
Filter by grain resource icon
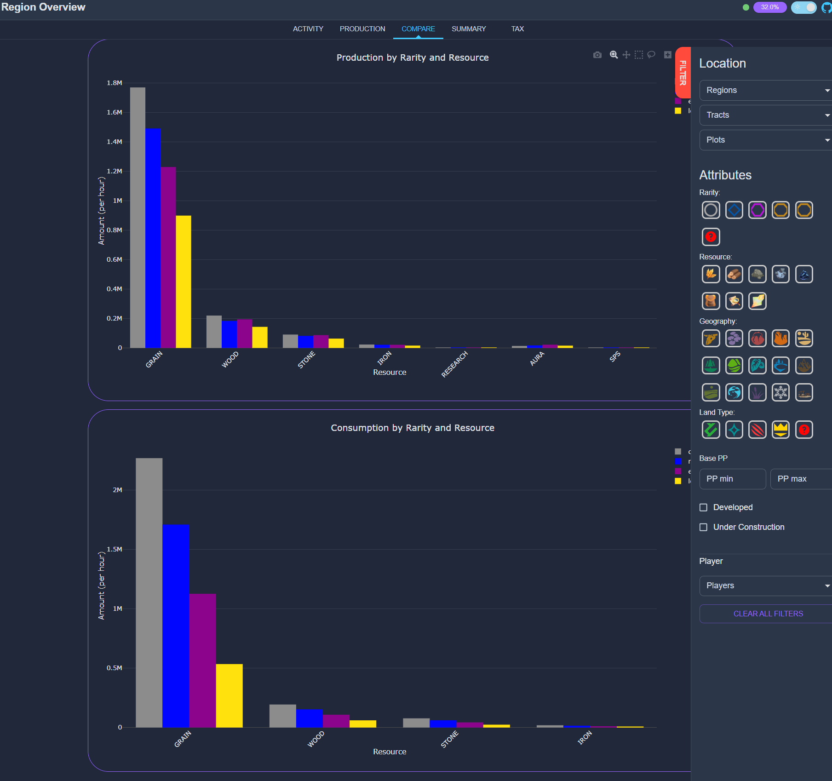(711, 274)
